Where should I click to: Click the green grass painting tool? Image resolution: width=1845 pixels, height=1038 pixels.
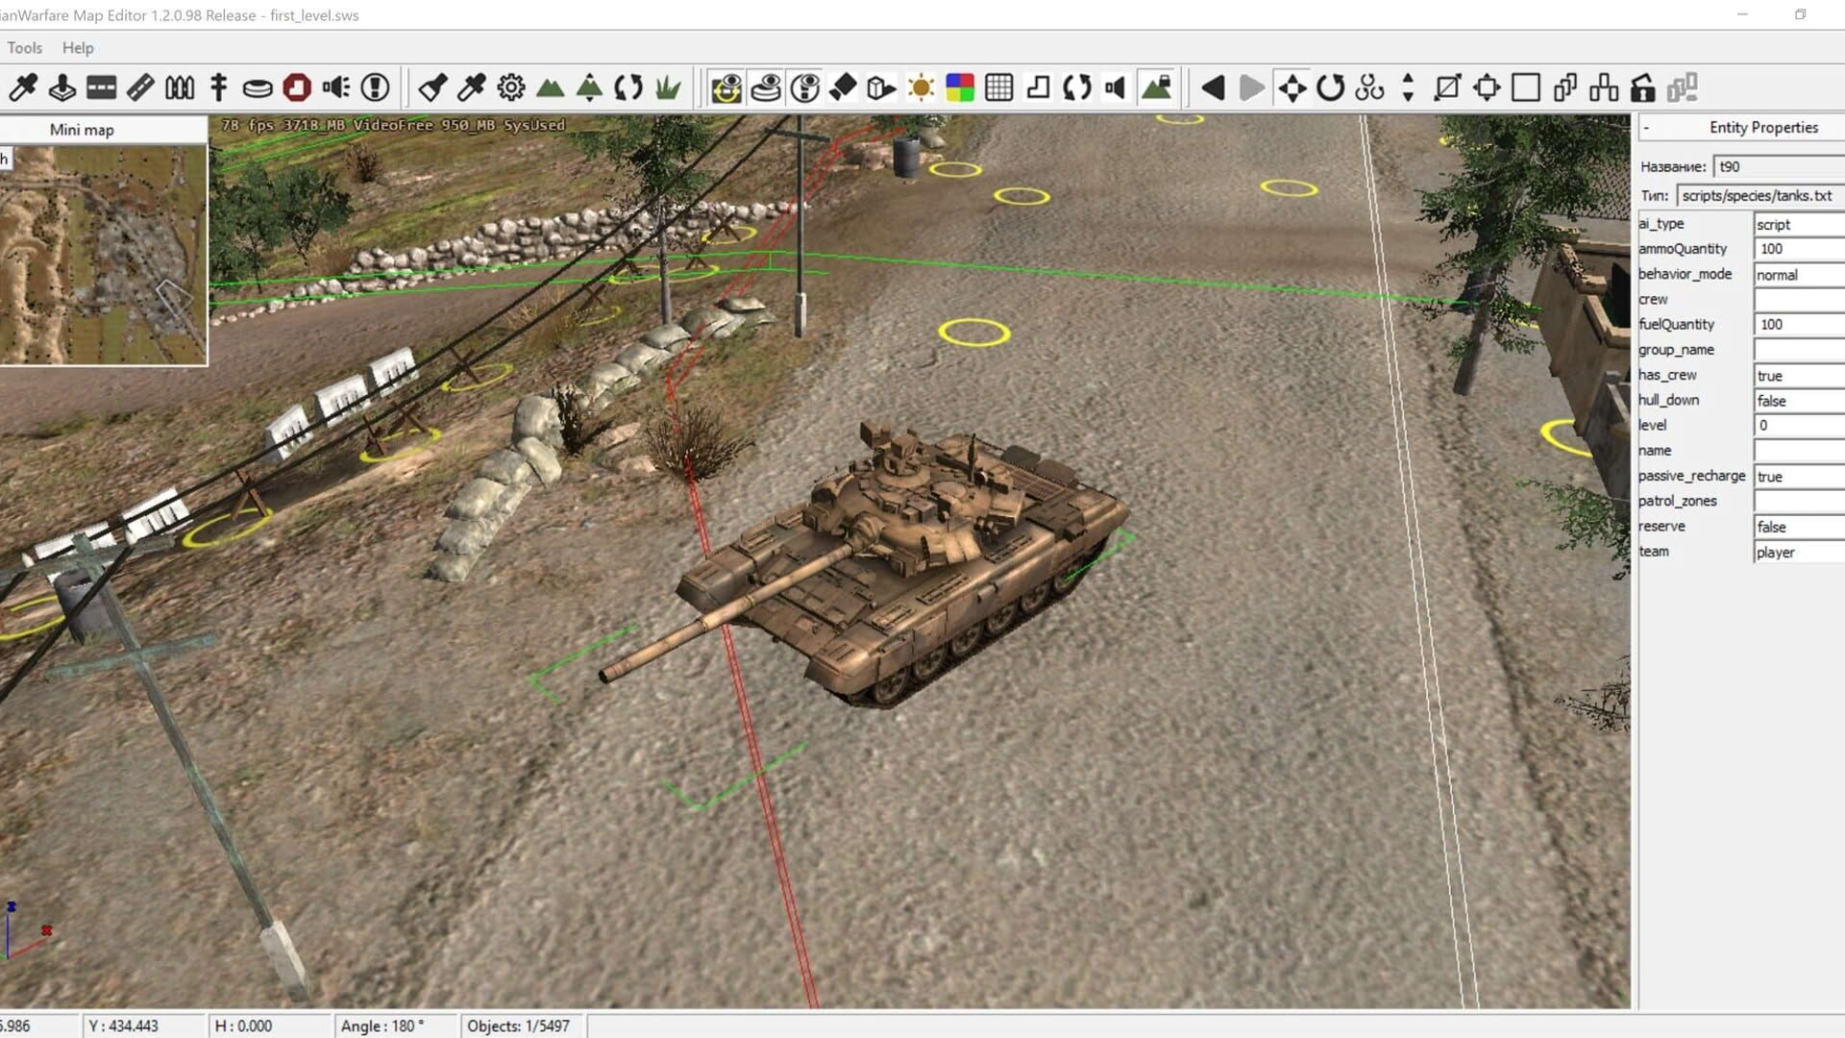(x=668, y=87)
